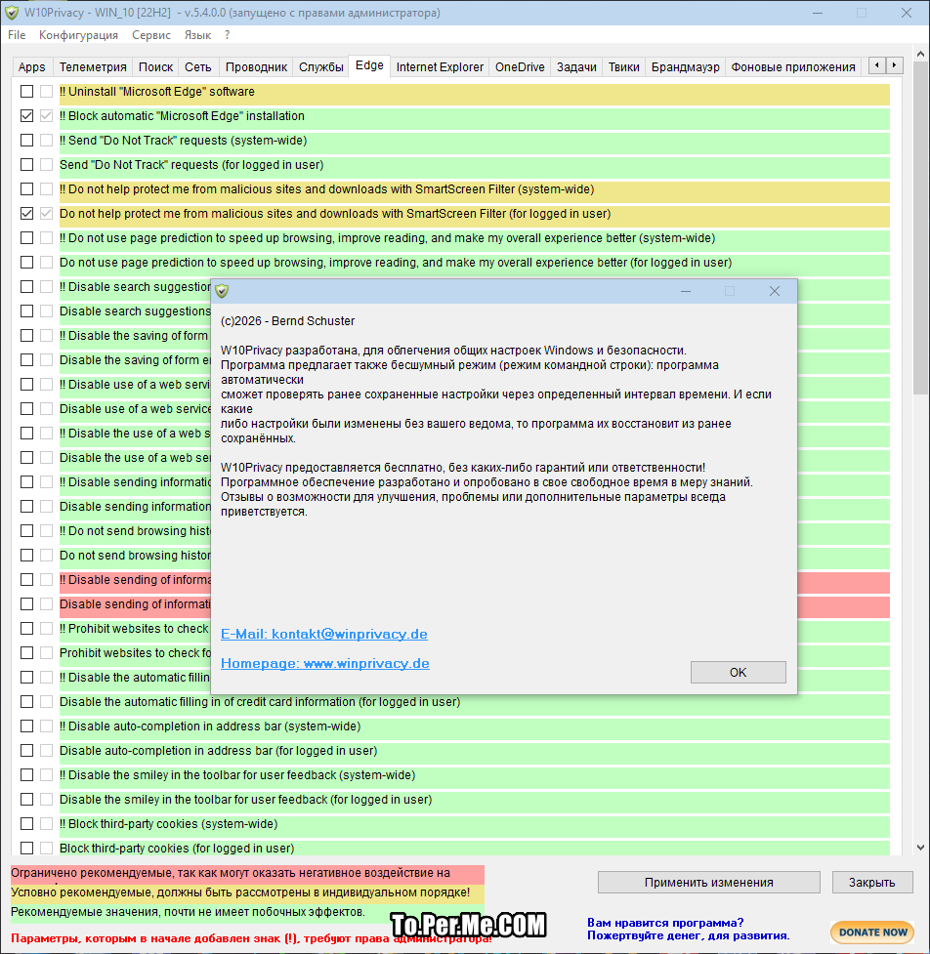Open the Конфигурация menu

pyautogui.click(x=78, y=35)
